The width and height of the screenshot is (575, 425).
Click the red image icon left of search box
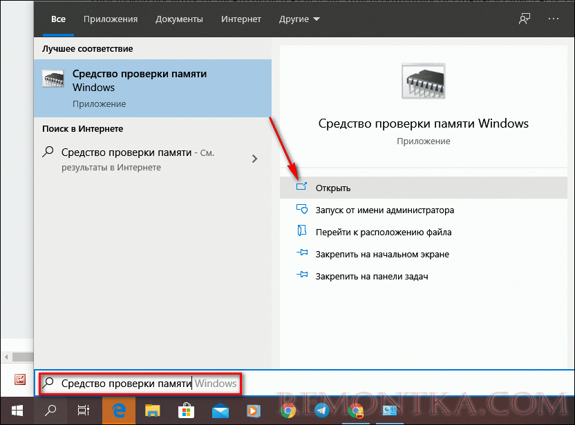pyautogui.click(x=20, y=379)
